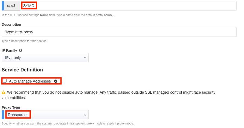Click the Auto Manage Addresses label text
244x128 pixels.
[x=30, y=81]
